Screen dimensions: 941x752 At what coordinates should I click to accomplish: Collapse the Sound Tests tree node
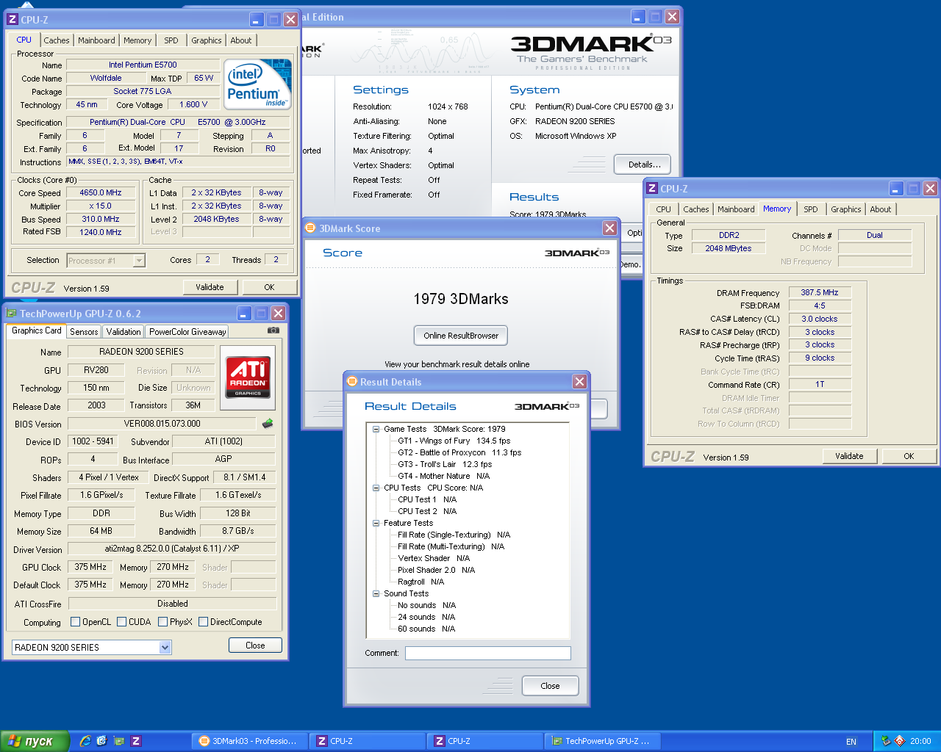tap(376, 593)
